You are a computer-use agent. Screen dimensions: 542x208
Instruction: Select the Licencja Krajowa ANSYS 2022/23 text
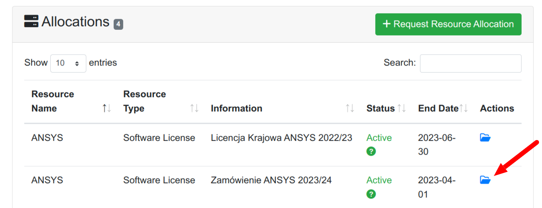coord(281,138)
